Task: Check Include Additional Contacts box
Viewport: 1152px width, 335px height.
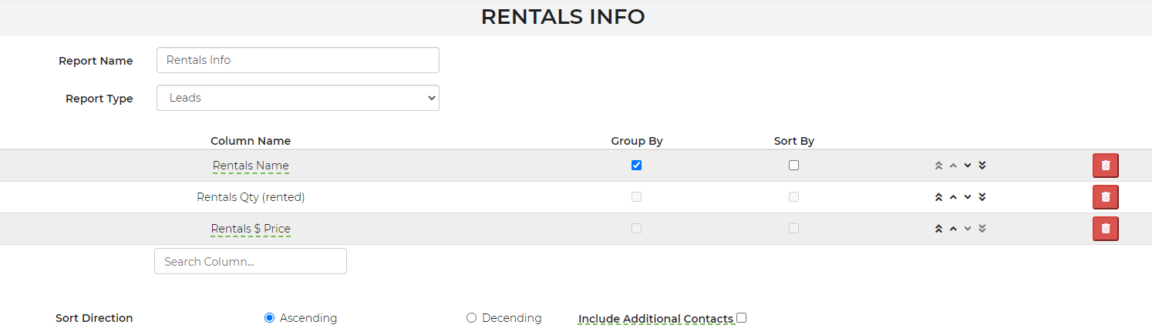Action: tap(741, 318)
